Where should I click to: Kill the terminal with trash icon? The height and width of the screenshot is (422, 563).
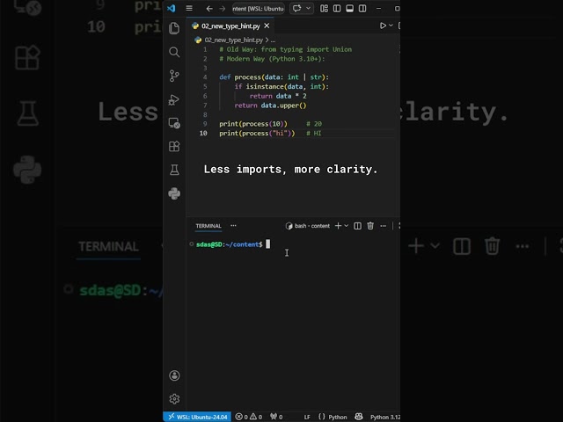point(370,226)
